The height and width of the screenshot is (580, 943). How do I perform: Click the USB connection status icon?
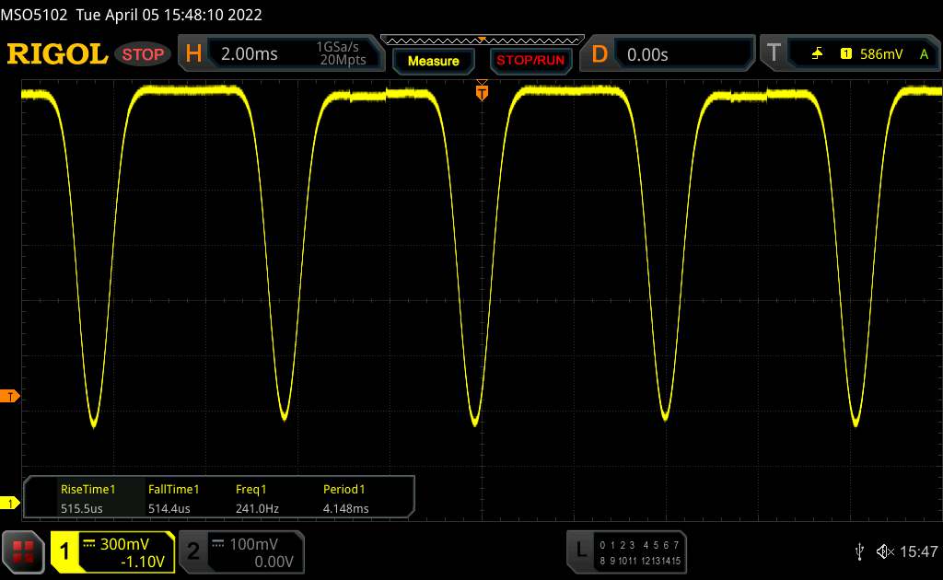(x=859, y=551)
